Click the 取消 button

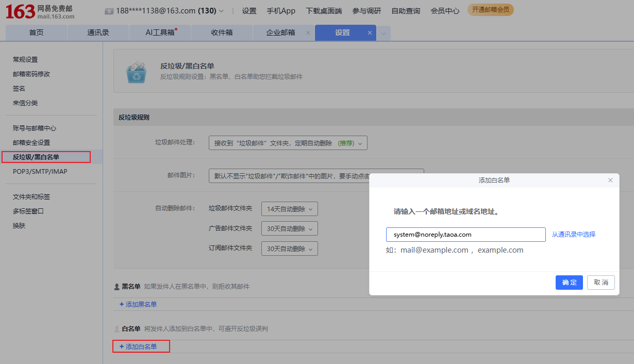(600, 283)
